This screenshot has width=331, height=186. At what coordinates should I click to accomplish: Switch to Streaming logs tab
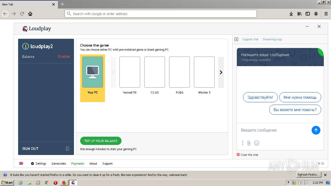click(272, 39)
